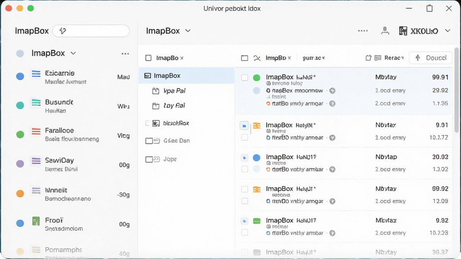Switch to the gumzc tab
This screenshot has width=461, height=259.
pos(312,58)
